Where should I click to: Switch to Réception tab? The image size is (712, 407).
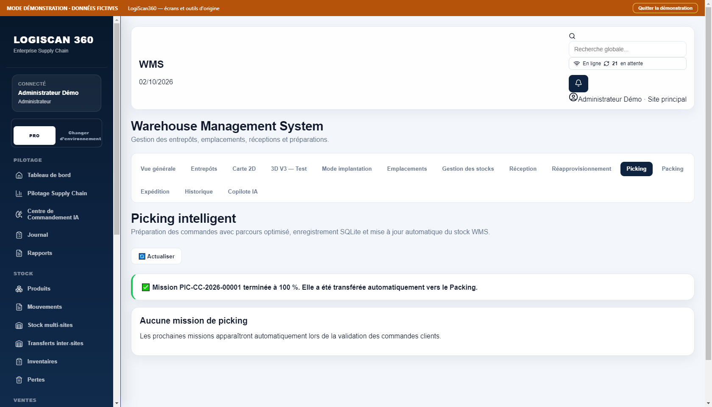click(523, 169)
